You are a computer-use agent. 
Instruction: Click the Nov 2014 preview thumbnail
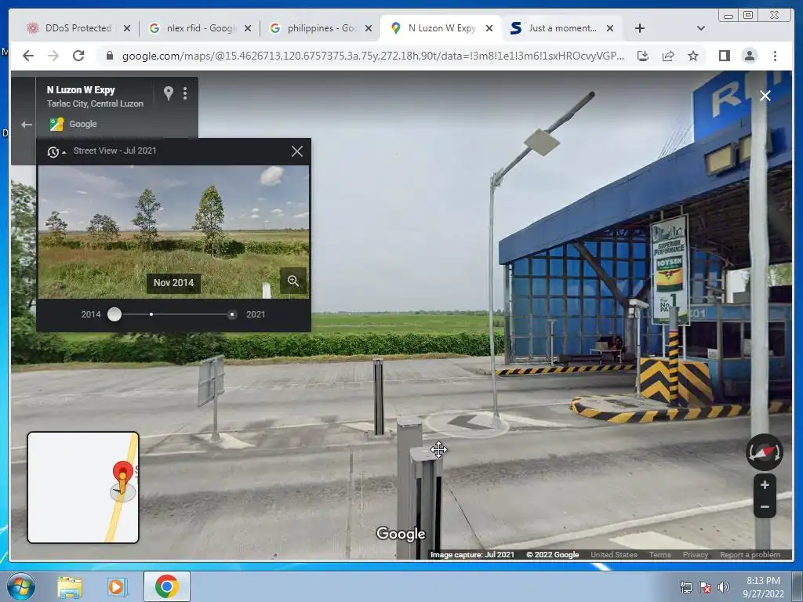tap(173, 231)
